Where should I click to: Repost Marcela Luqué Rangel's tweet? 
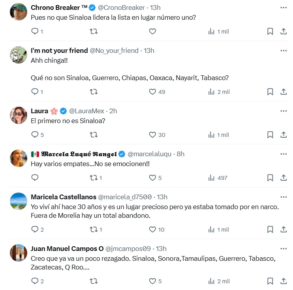tap(94, 178)
